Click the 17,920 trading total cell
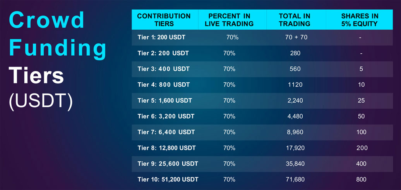401x190 pixels. [x=295, y=148]
